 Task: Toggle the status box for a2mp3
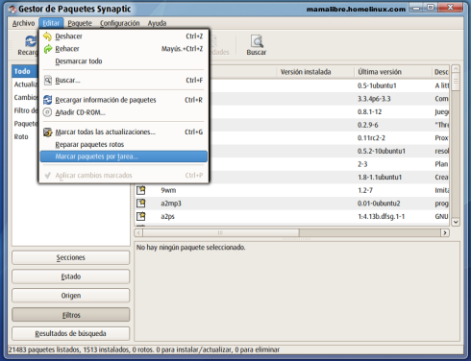point(141,204)
